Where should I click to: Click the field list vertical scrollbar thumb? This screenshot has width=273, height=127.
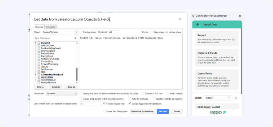[x=77, y=74]
